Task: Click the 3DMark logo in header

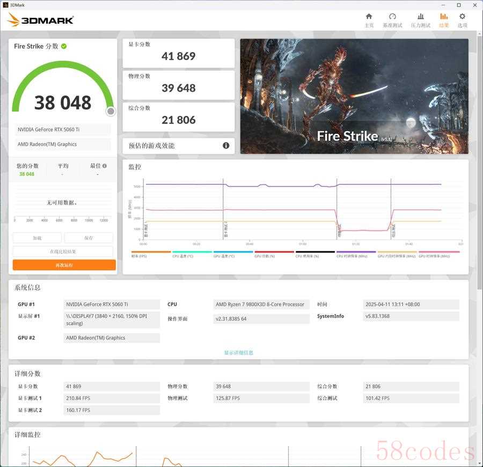Action: [x=41, y=20]
